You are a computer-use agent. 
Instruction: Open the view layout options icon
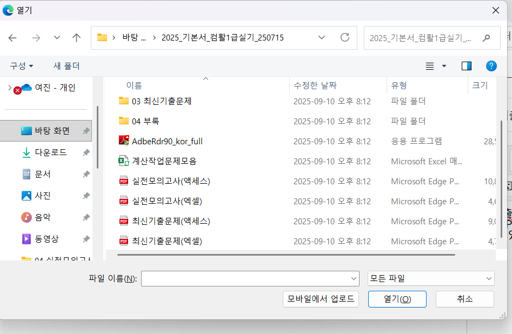430,66
